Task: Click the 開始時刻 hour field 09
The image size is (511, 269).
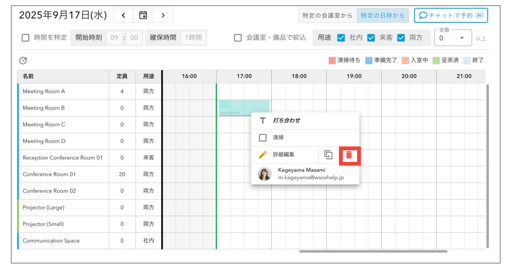Action: click(114, 38)
